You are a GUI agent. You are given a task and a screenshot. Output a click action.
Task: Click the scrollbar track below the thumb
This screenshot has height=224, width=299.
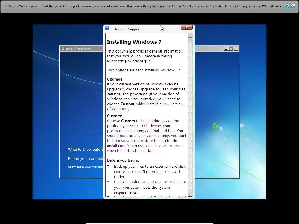coord(190,116)
